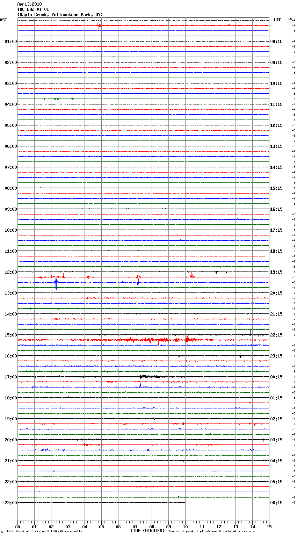297x536 pixels.
Task: Click the "13" minute tick label
Action: point(236,527)
